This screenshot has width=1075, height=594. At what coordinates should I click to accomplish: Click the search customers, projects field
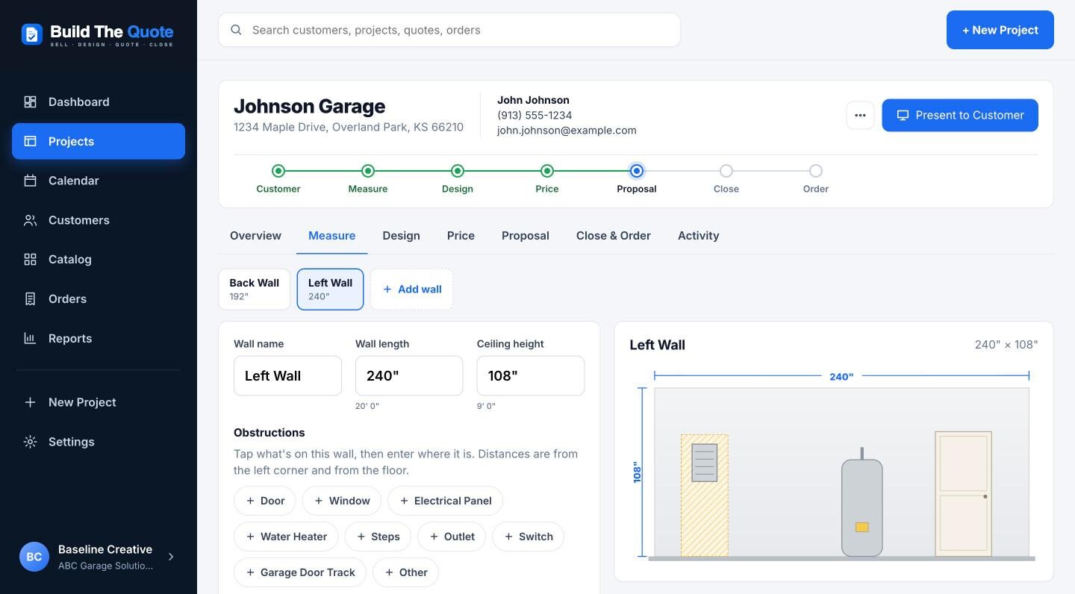click(449, 30)
